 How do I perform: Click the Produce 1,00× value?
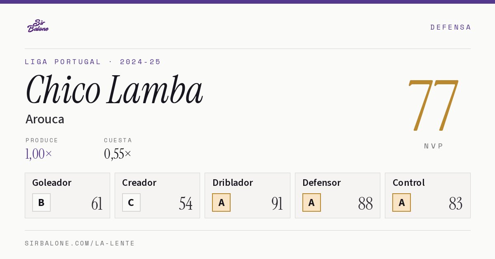[x=39, y=154]
